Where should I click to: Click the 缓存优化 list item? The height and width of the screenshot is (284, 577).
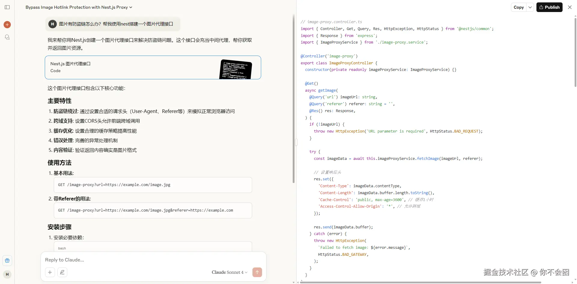[95, 131]
